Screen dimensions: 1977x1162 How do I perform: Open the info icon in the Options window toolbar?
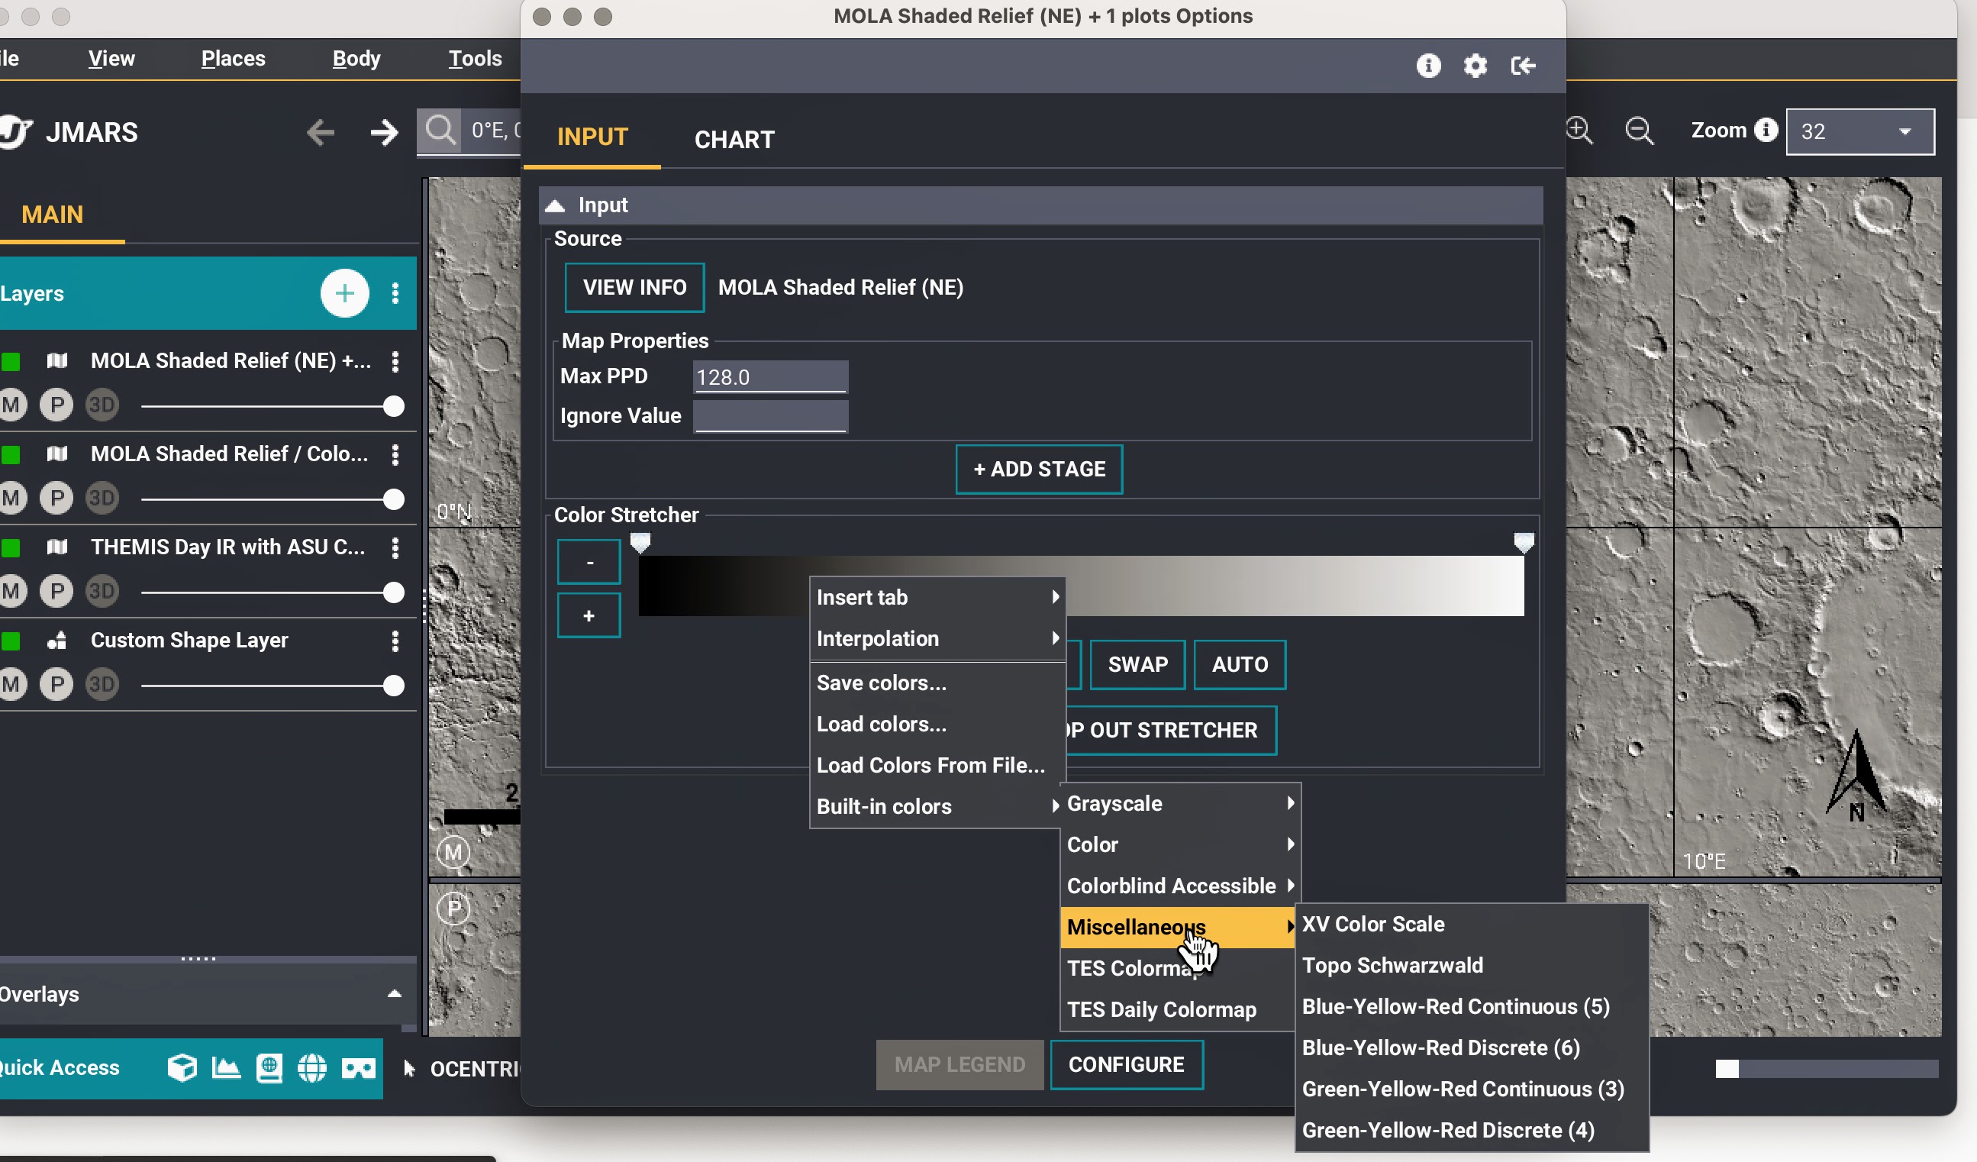pyautogui.click(x=1428, y=65)
